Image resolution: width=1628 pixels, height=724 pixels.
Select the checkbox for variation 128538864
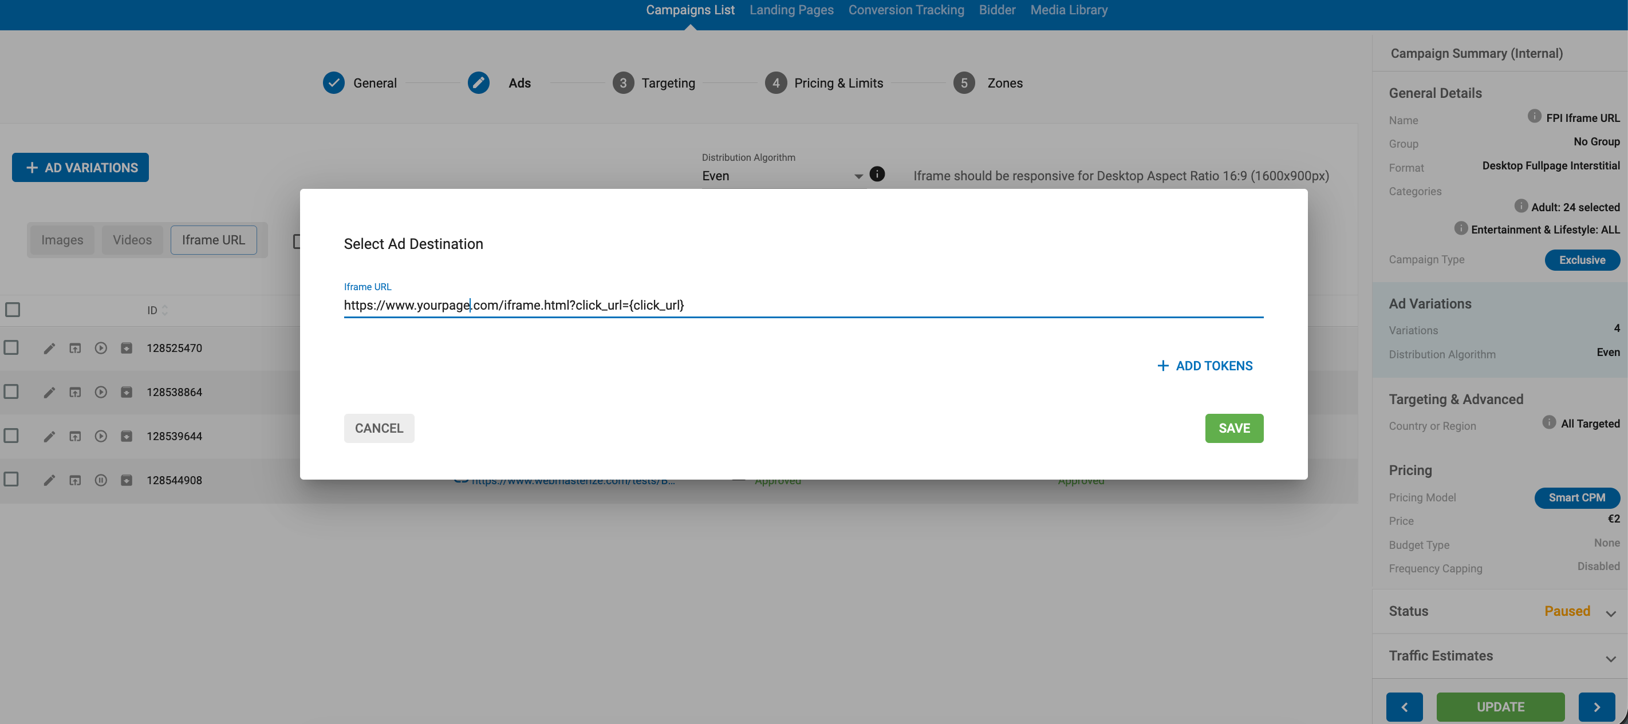(x=12, y=391)
